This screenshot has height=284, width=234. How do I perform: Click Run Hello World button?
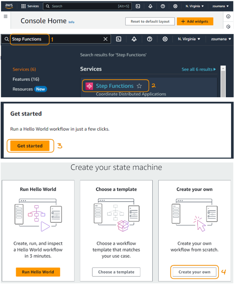pyautogui.click(x=38, y=272)
